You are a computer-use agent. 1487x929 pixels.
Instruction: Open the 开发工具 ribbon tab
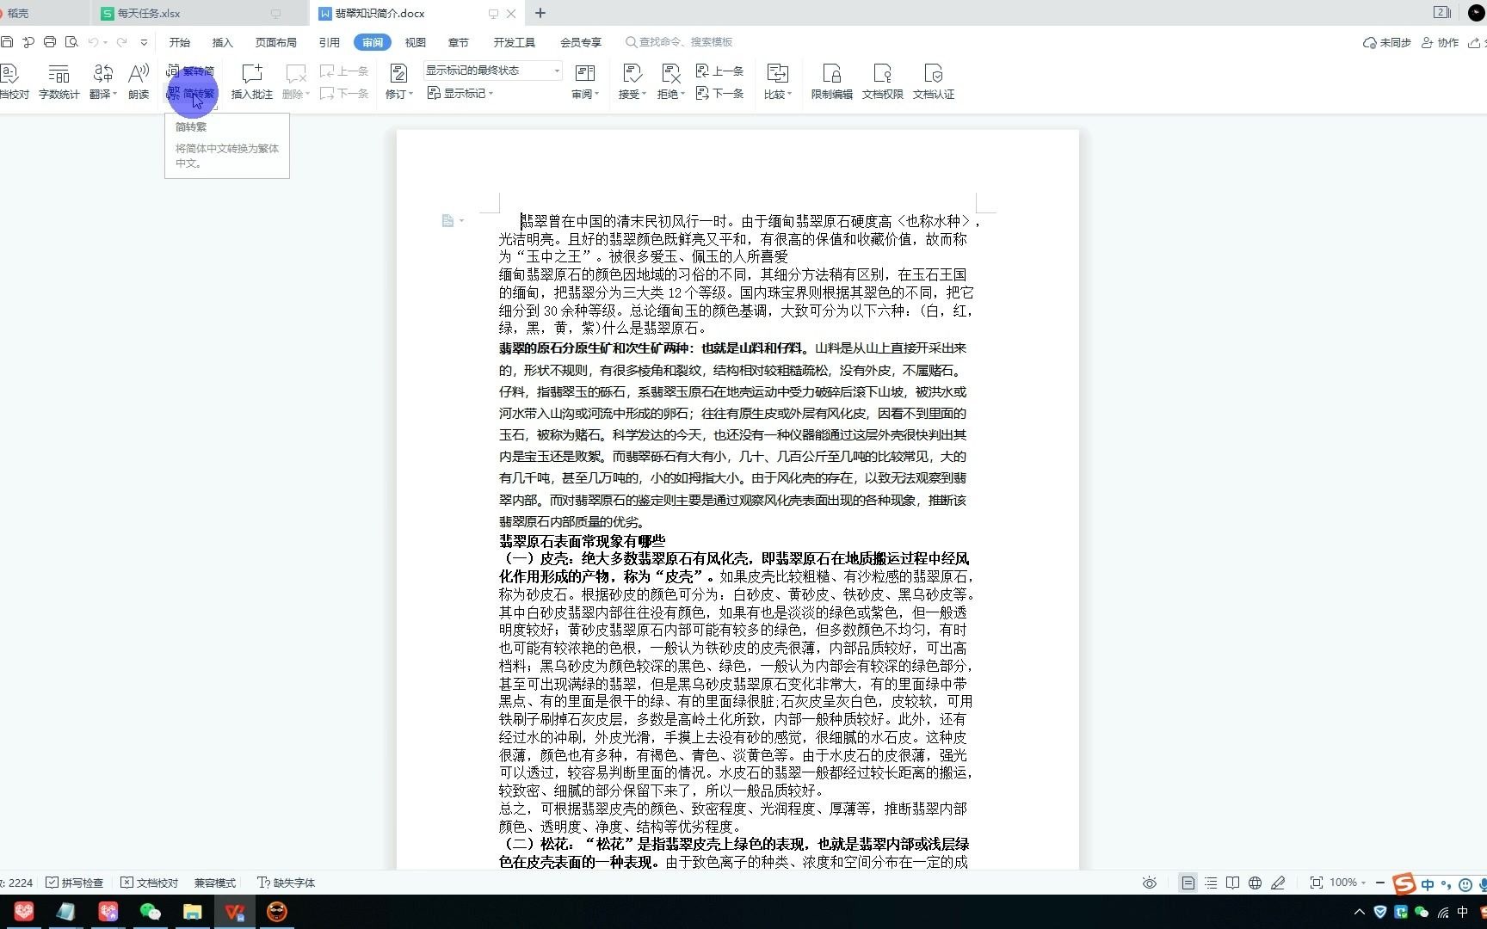[514, 41]
